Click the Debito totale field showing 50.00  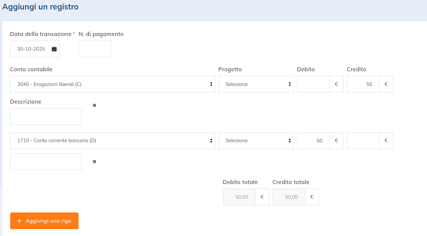tap(239, 197)
